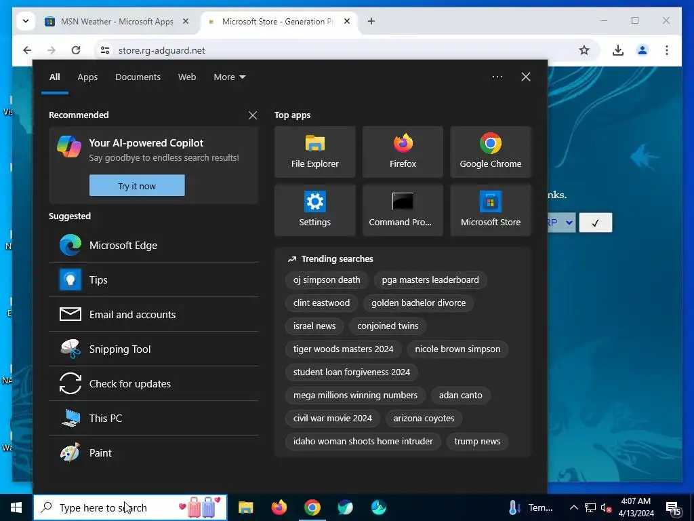Launch Command Prompt from Top apps
The height and width of the screenshot is (521, 694).
point(403,210)
